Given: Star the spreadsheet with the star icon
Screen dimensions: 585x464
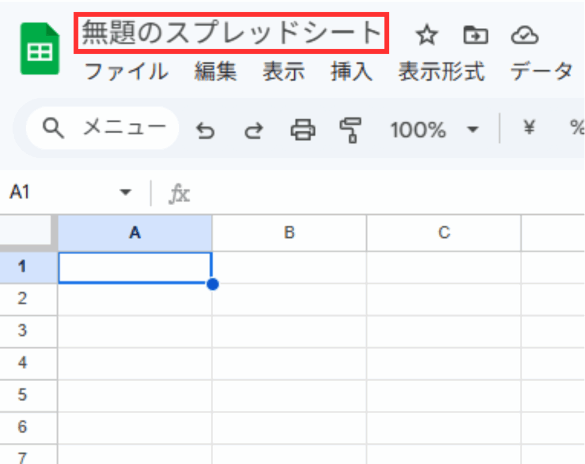Looking at the screenshot, I should (x=426, y=36).
